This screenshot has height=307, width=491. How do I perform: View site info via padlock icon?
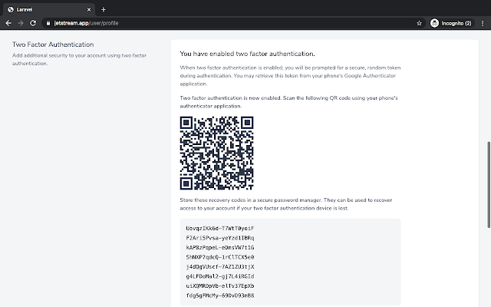[x=48, y=23]
